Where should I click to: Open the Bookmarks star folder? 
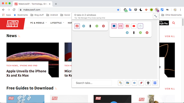pyautogui.click(x=21, y=15)
